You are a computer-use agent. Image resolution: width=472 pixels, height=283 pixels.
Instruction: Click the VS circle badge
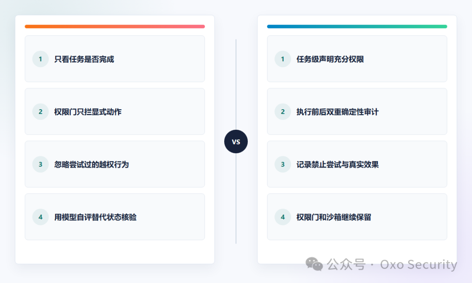pos(236,141)
